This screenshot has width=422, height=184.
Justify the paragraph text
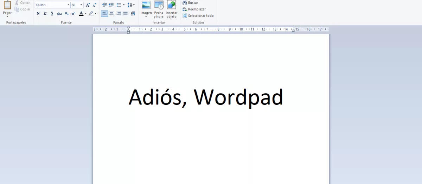point(126,14)
